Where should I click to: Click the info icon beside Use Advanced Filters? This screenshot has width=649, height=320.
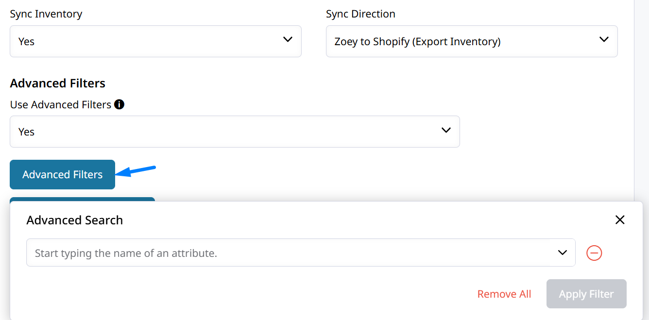(119, 104)
